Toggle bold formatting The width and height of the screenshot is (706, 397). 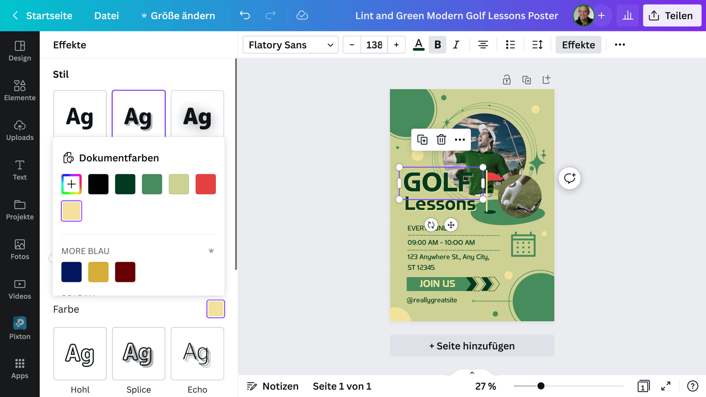pos(437,45)
